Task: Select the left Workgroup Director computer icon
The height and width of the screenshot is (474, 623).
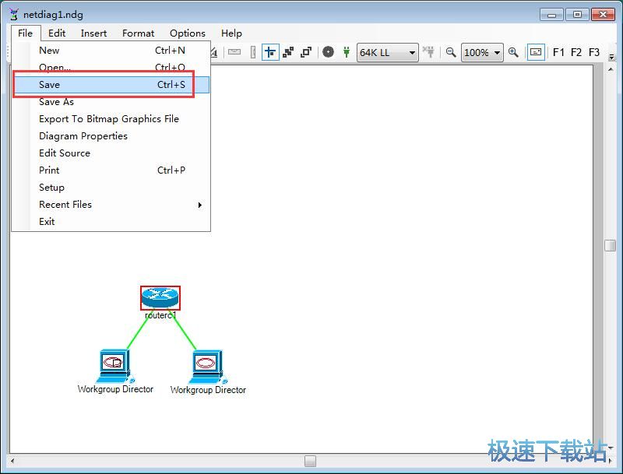Action: (x=115, y=366)
